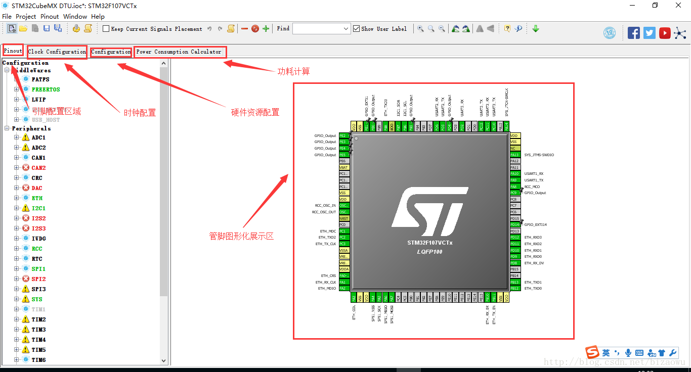691x372 pixels.
Task: Select the RTC tree item
Action: [x=37, y=259]
